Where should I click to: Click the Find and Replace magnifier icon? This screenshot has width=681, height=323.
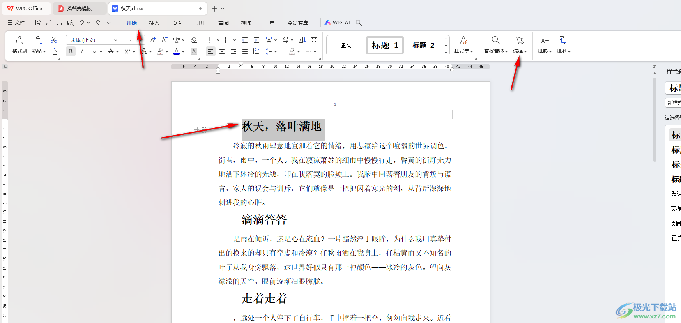[x=496, y=40]
